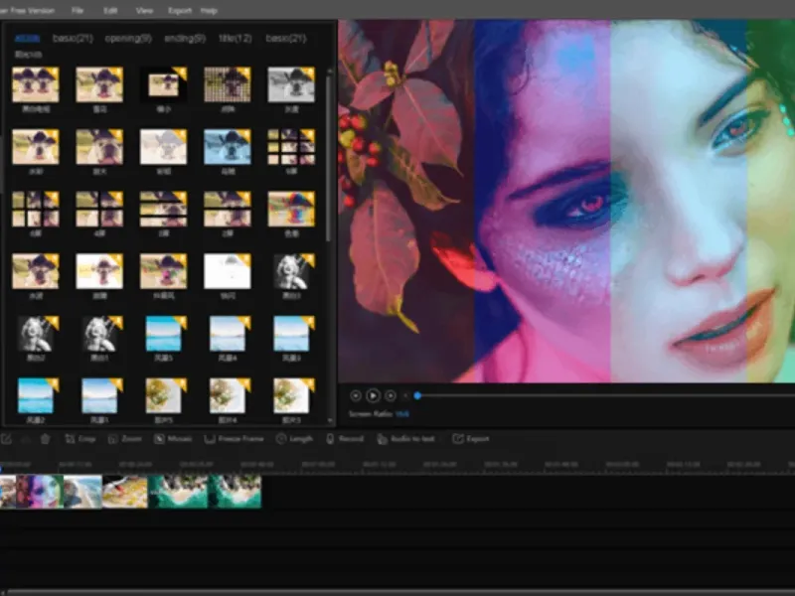Select the first clip thumbnail on the timeline
This screenshot has height=596, width=795.
click(8, 492)
